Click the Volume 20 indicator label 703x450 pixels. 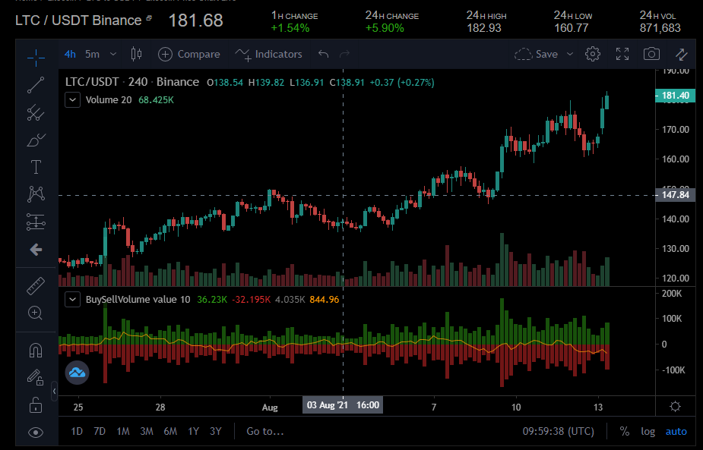[x=109, y=100]
